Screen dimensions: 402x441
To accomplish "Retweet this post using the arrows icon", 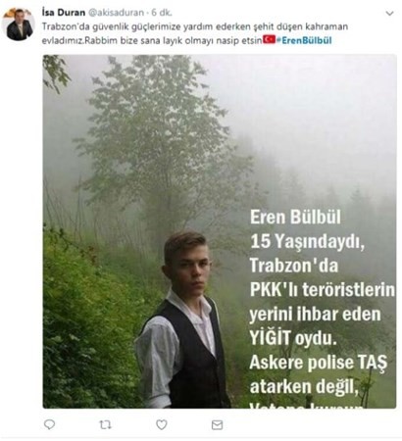I will pos(105,424).
